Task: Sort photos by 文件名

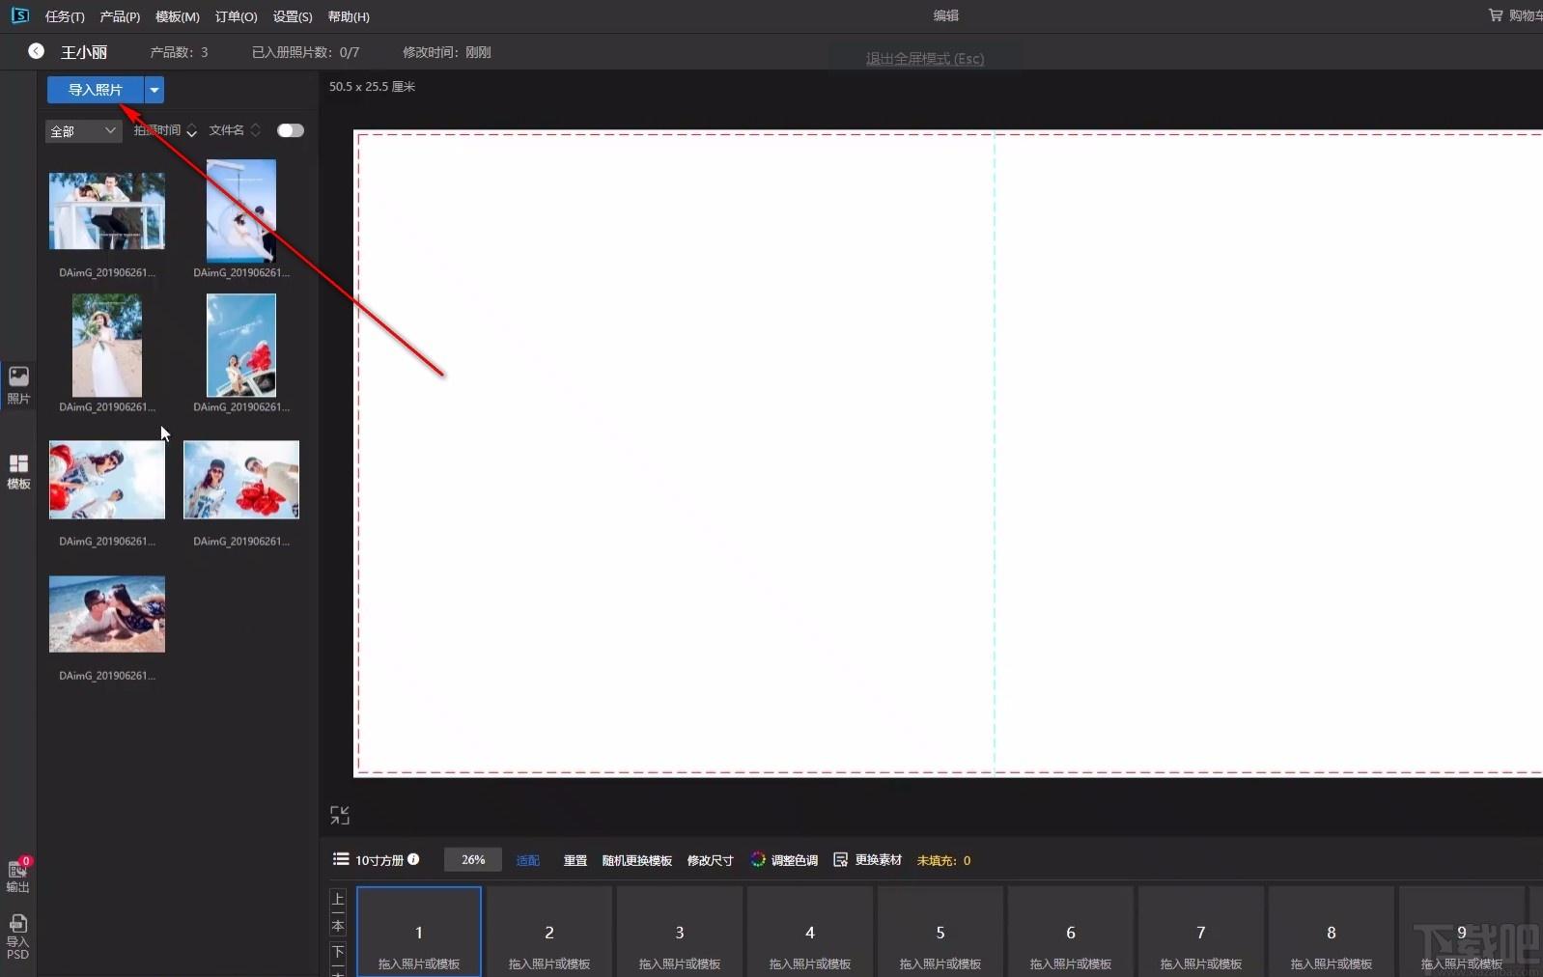Action: pyautogui.click(x=235, y=130)
